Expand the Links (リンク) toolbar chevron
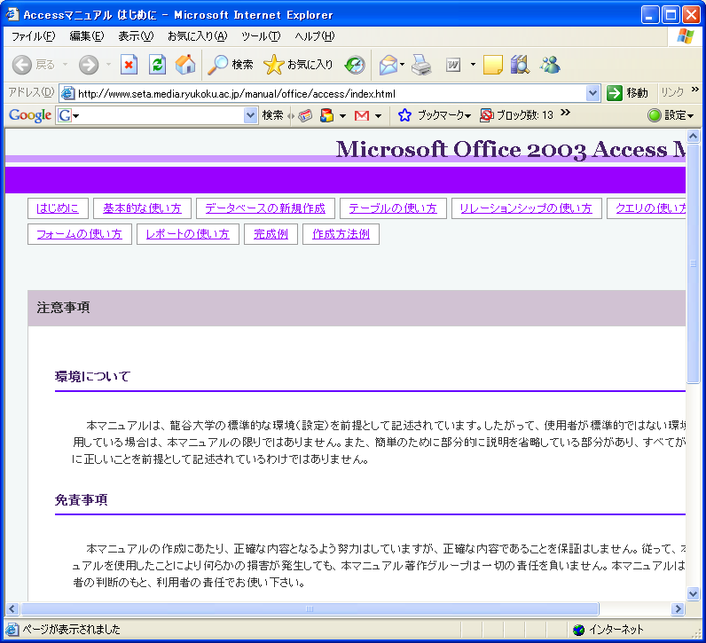Screen dimensions: 706x643 694,90
